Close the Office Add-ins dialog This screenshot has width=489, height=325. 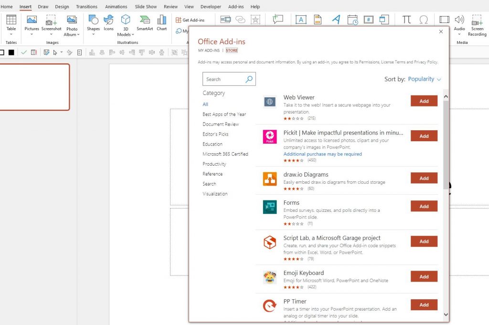coord(441,31)
